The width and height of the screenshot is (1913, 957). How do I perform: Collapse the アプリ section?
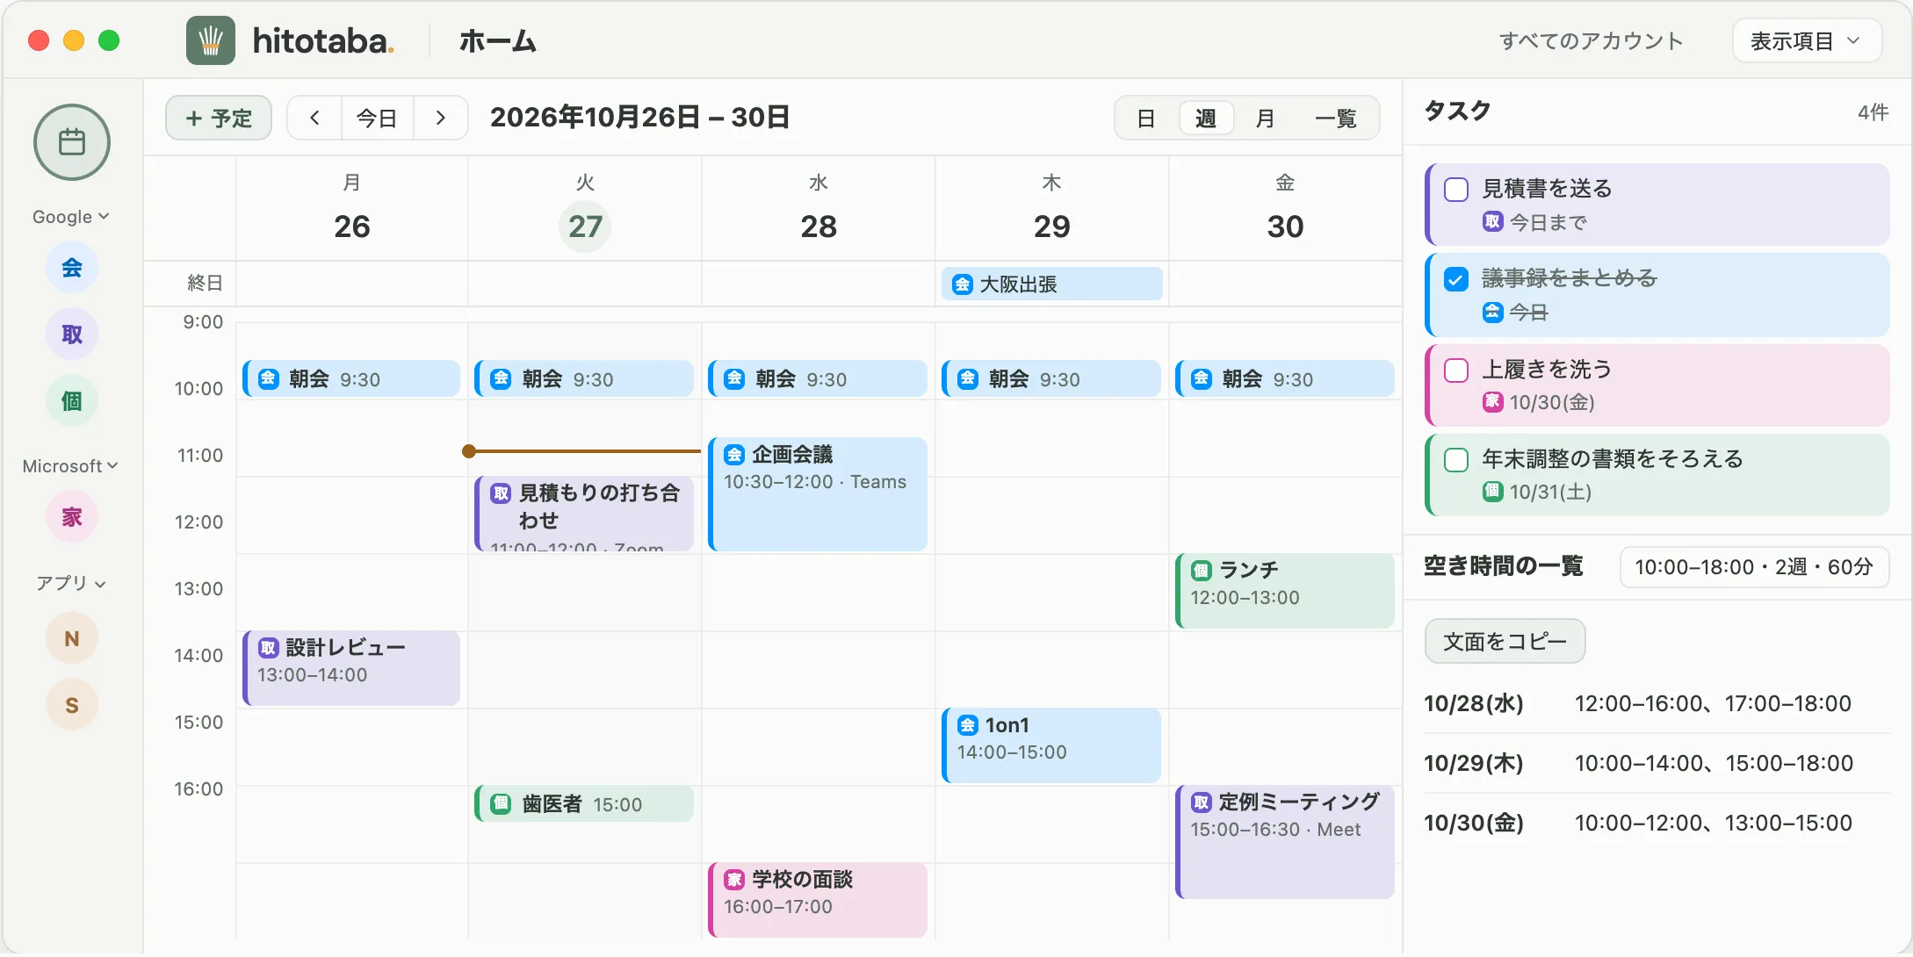coord(71,584)
